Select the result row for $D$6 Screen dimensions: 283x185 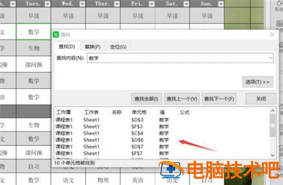pos(162,140)
